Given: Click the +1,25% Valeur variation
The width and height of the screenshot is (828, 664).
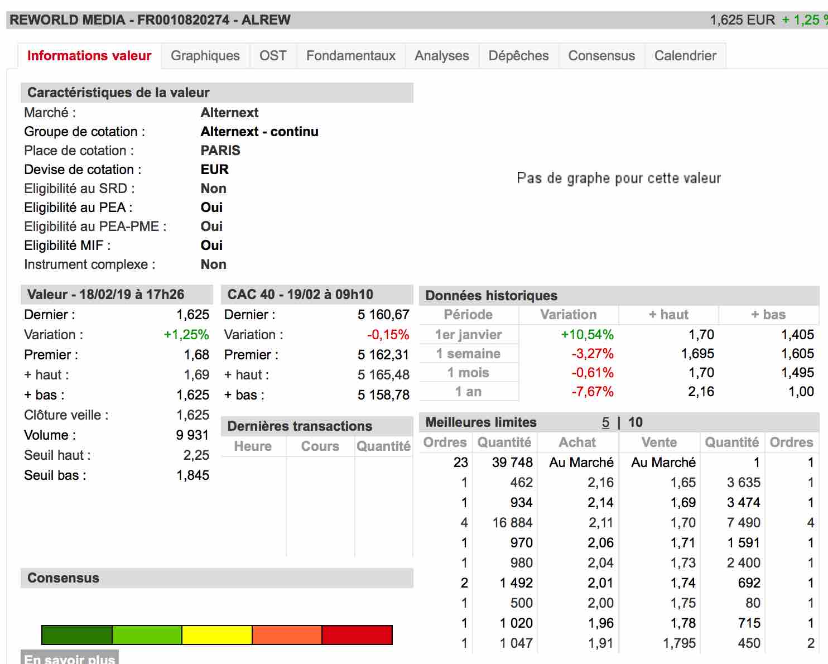Looking at the screenshot, I should (186, 335).
